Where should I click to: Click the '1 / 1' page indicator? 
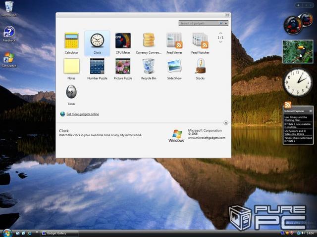[220, 38]
